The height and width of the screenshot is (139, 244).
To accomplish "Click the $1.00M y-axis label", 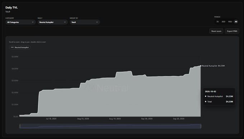I will tap(15, 104).
